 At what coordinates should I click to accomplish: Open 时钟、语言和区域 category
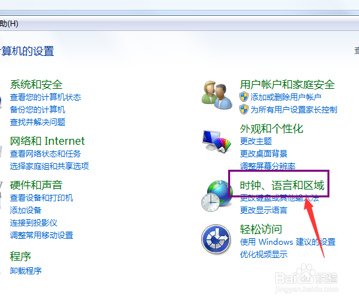point(282,186)
